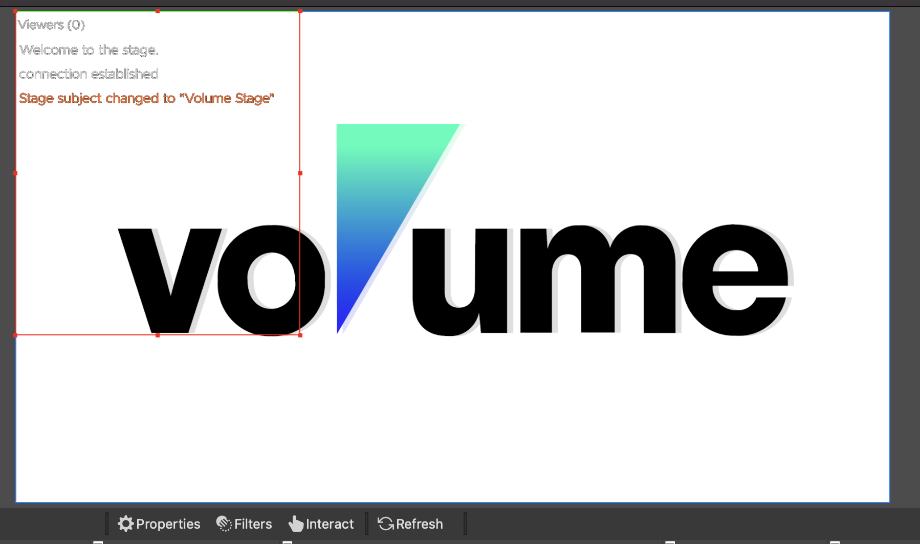Click 'Welcome to the stage.' message
Screen dimensions: 920x544
[89, 50]
